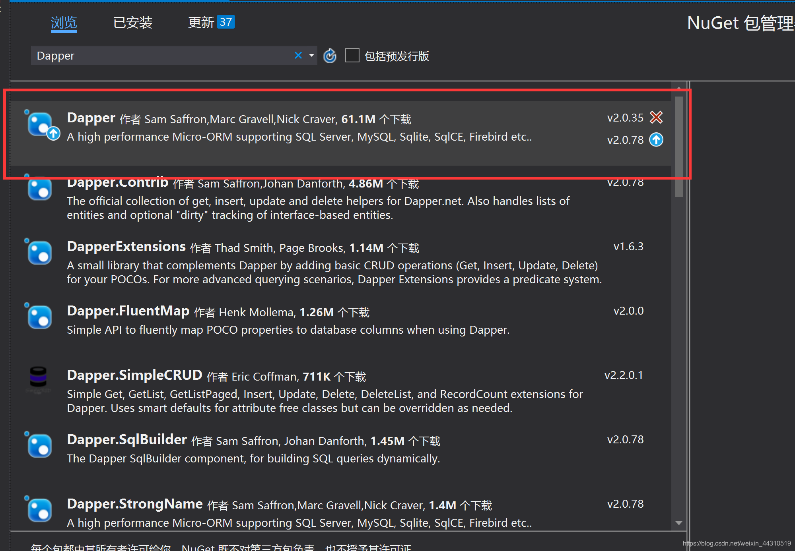Clear the Dapper search text with the X
This screenshot has width=795, height=551.
tap(298, 56)
